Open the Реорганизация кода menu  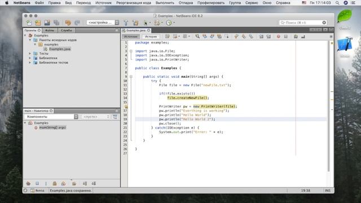coord(134,3)
